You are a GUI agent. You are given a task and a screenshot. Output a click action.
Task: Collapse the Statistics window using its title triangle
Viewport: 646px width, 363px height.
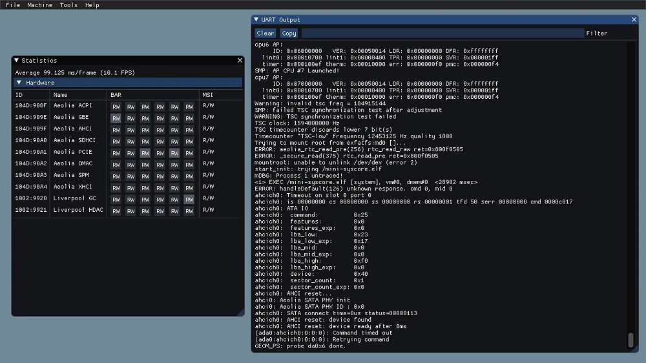17,61
